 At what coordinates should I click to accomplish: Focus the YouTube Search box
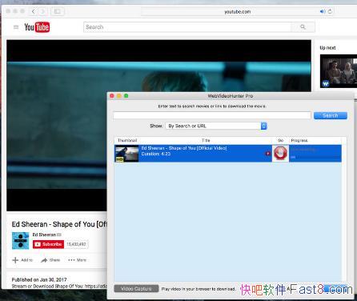tap(187, 27)
